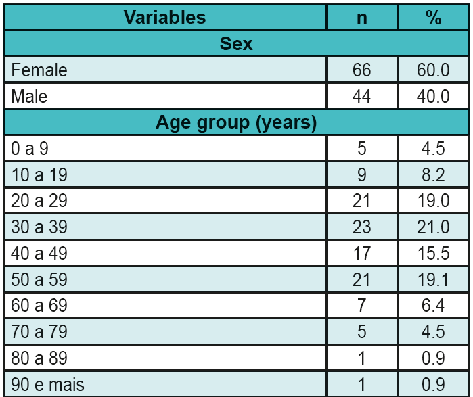Click the % column header
The height and width of the screenshot is (397, 473).
point(433,18)
